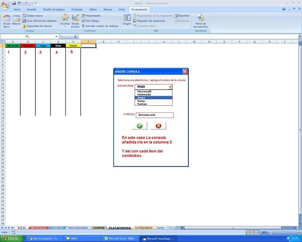Open Propiedades in Controles group

[x=91, y=16]
